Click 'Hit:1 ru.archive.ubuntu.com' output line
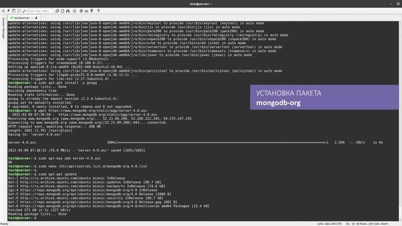This screenshot has height=226, width=402. pos(67,178)
